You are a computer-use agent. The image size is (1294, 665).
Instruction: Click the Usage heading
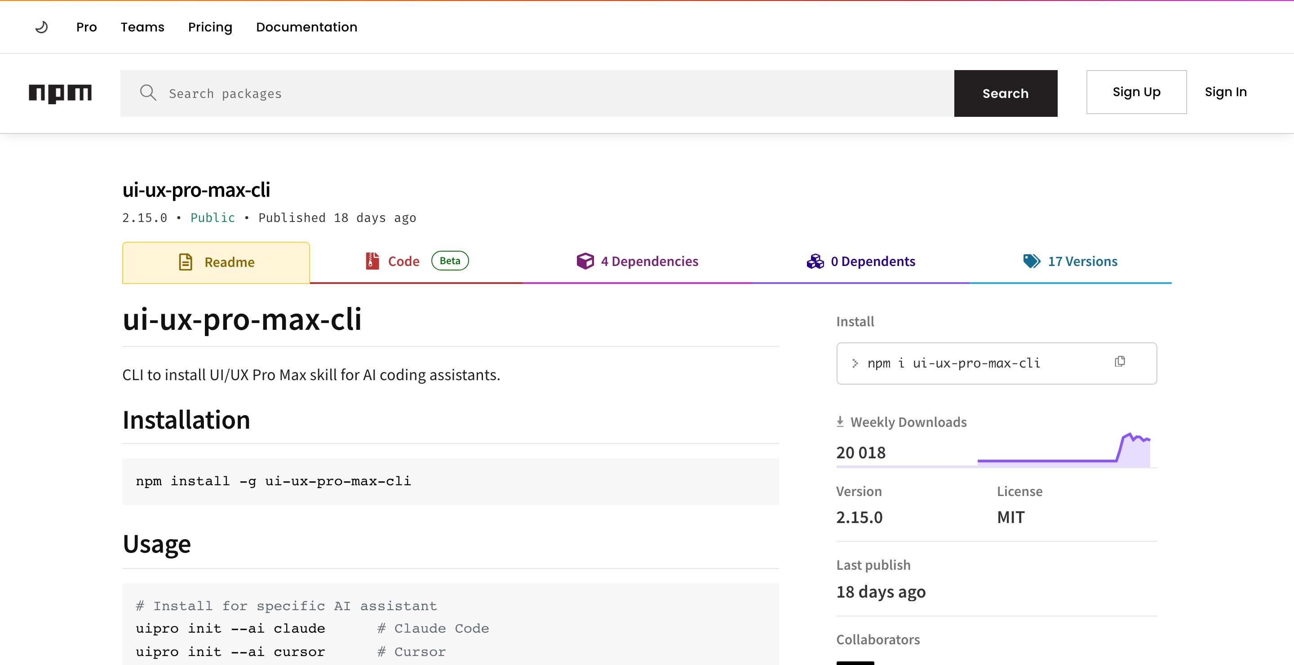pyautogui.click(x=157, y=544)
